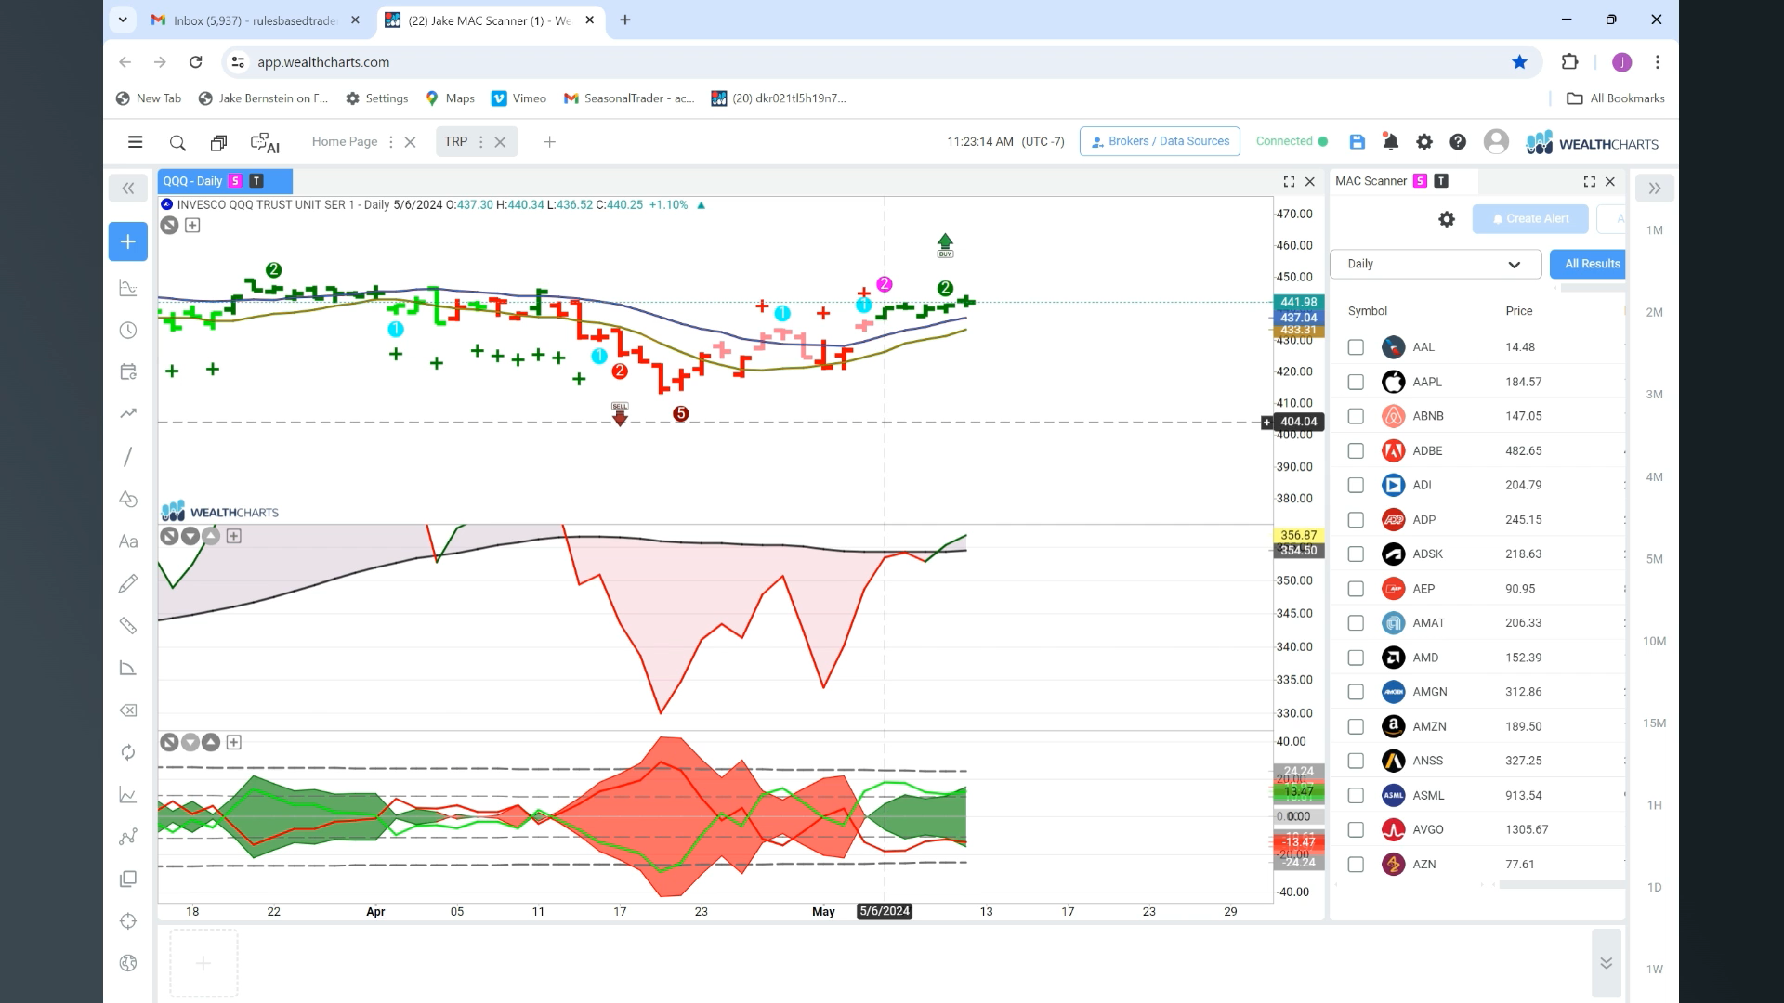
Task: Open the top toolbar settings gear
Action: point(1423,142)
